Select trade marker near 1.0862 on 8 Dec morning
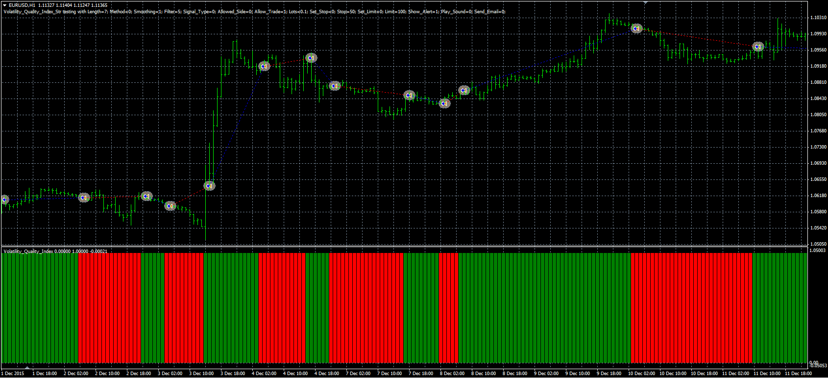Image resolution: width=828 pixels, height=378 pixels. click(x=464, y=90)
